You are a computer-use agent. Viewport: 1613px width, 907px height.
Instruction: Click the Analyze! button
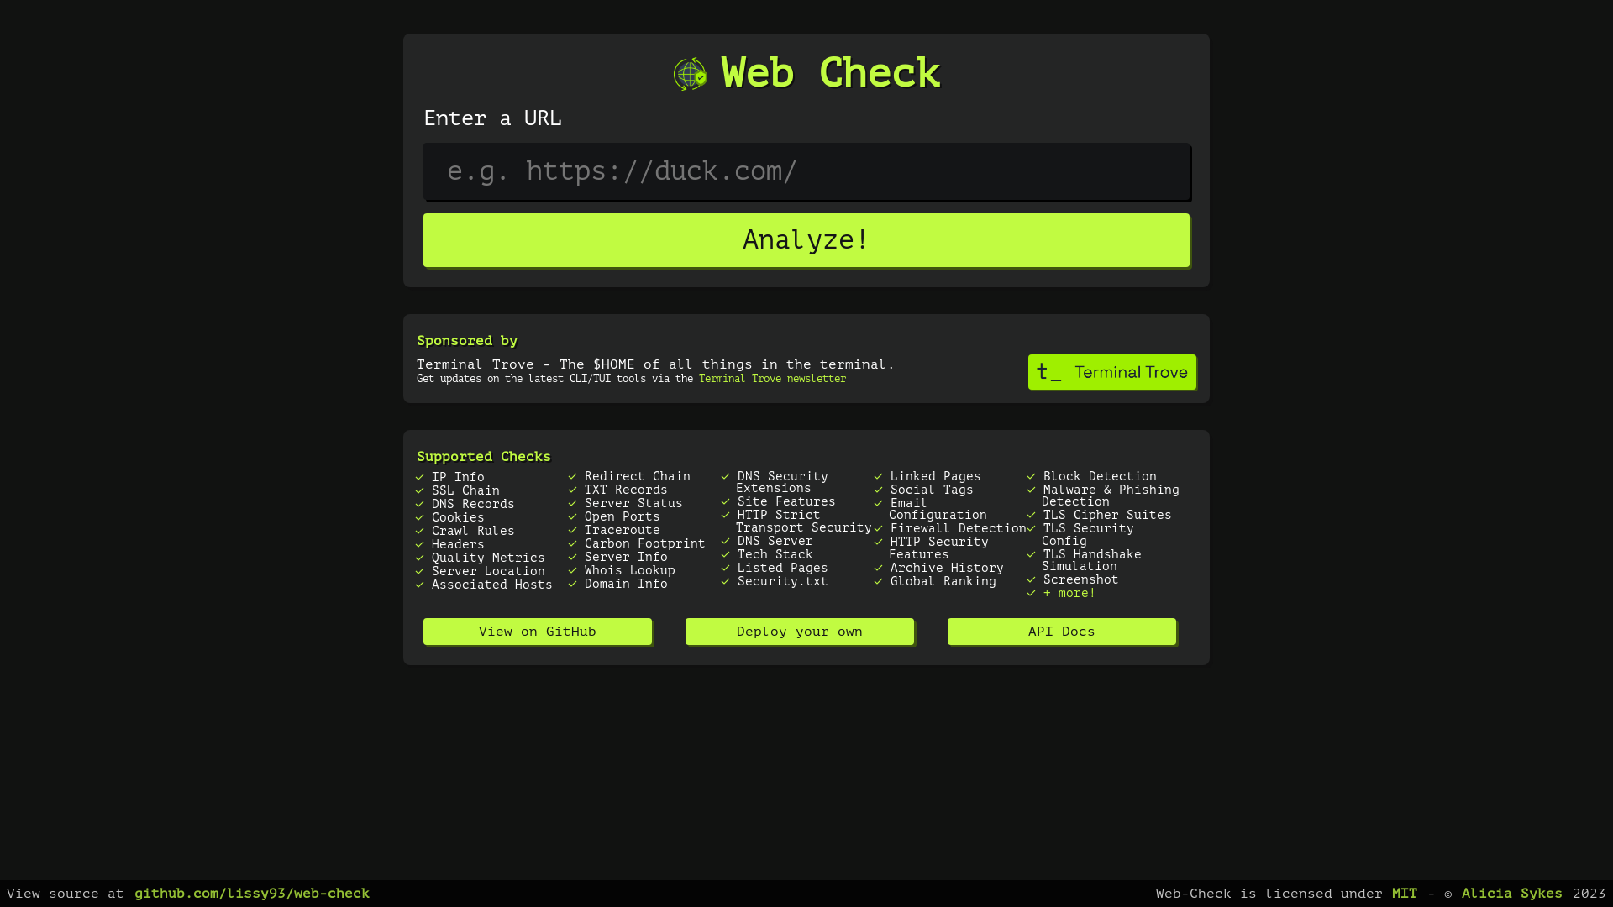point(806,240)
